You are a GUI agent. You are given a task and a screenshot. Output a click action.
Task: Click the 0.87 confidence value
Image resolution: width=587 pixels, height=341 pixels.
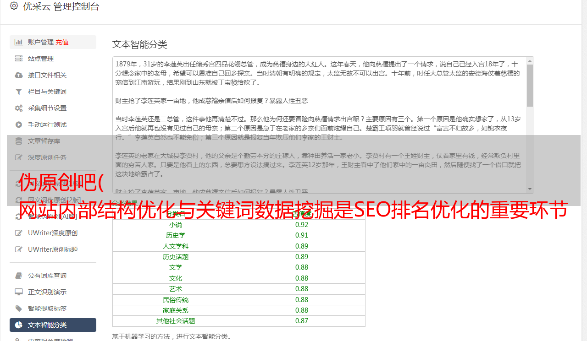tap(302, 321)
